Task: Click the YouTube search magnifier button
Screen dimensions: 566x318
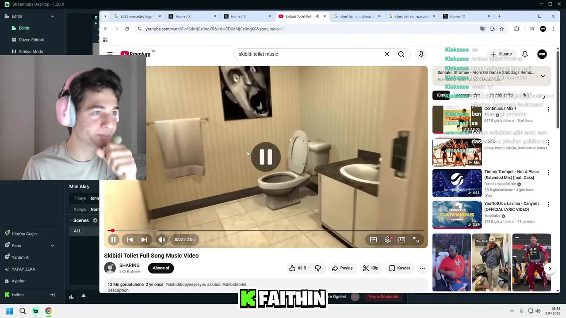Action: [401, 54]
